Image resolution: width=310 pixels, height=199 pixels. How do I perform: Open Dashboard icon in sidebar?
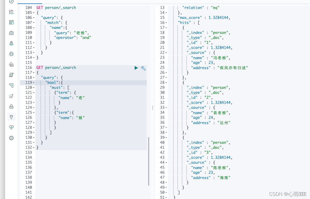(11, 22)
